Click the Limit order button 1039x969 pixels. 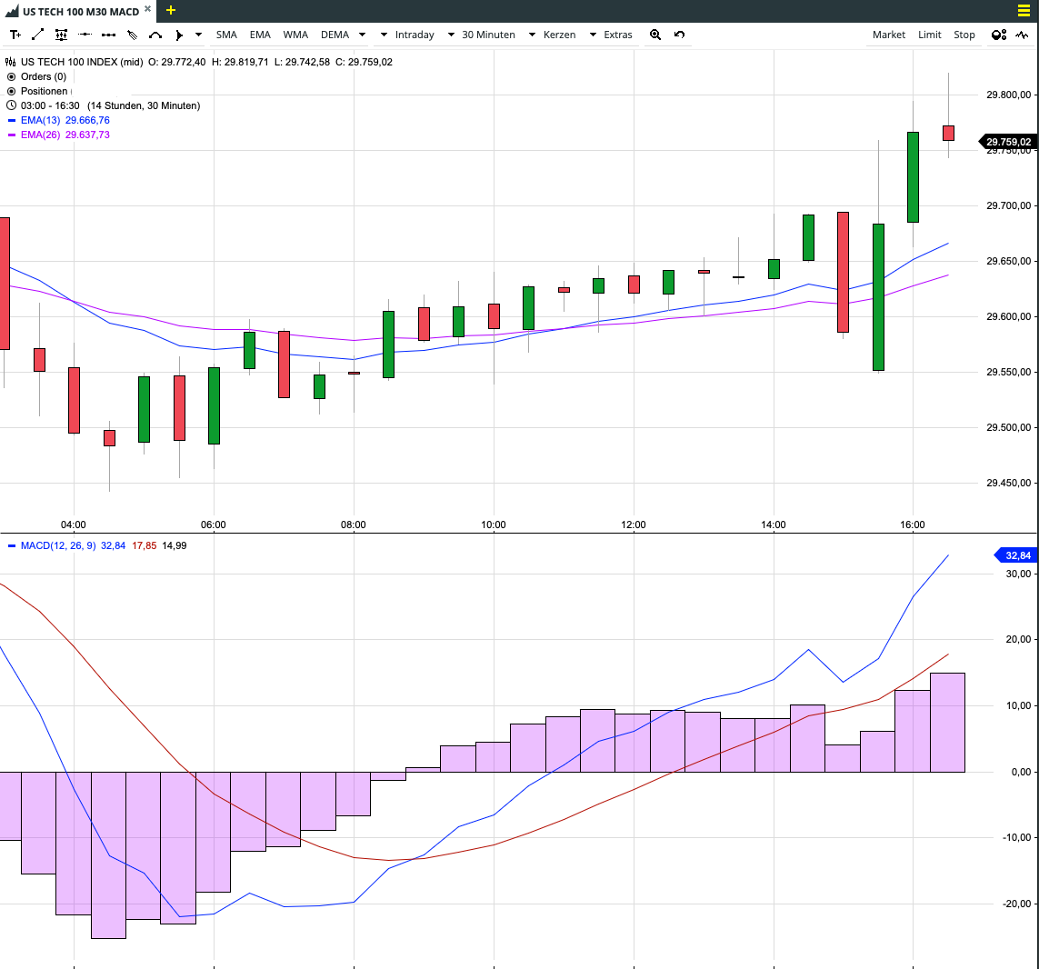click(x=930, y=35)
